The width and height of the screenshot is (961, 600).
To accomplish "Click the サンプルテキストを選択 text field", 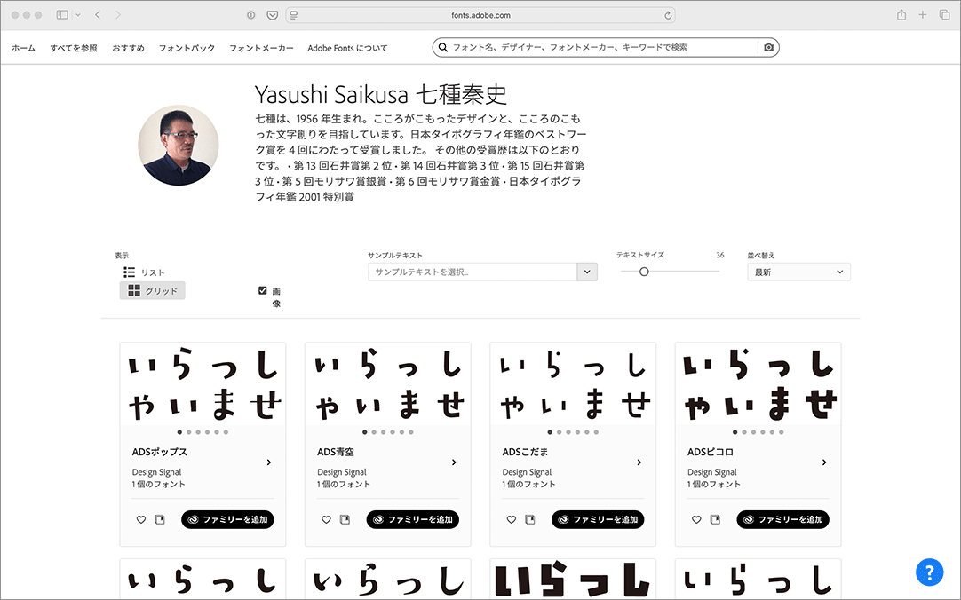I will (473, 272).
